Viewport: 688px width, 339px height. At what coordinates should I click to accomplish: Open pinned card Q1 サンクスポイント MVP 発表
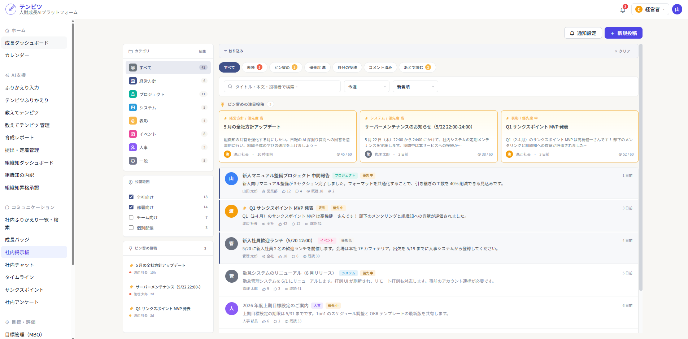click(x=570, y=136)
